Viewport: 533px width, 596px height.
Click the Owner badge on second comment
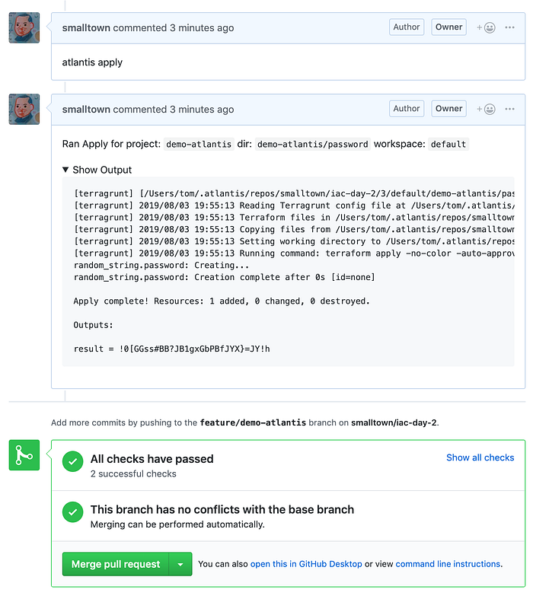[448, 109]
